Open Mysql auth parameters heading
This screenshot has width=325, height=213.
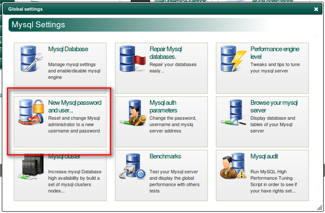(163, 106)
